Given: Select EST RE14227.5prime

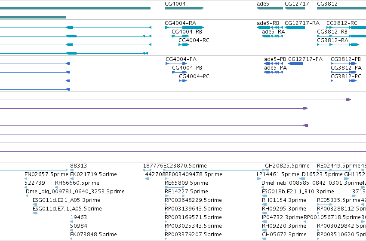Looking at the screenshot, I should [x=175, y=196].
